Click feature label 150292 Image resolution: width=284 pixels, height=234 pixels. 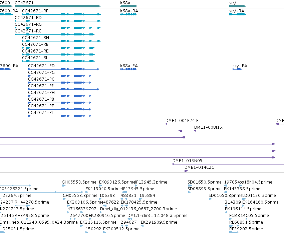(93, 229)
